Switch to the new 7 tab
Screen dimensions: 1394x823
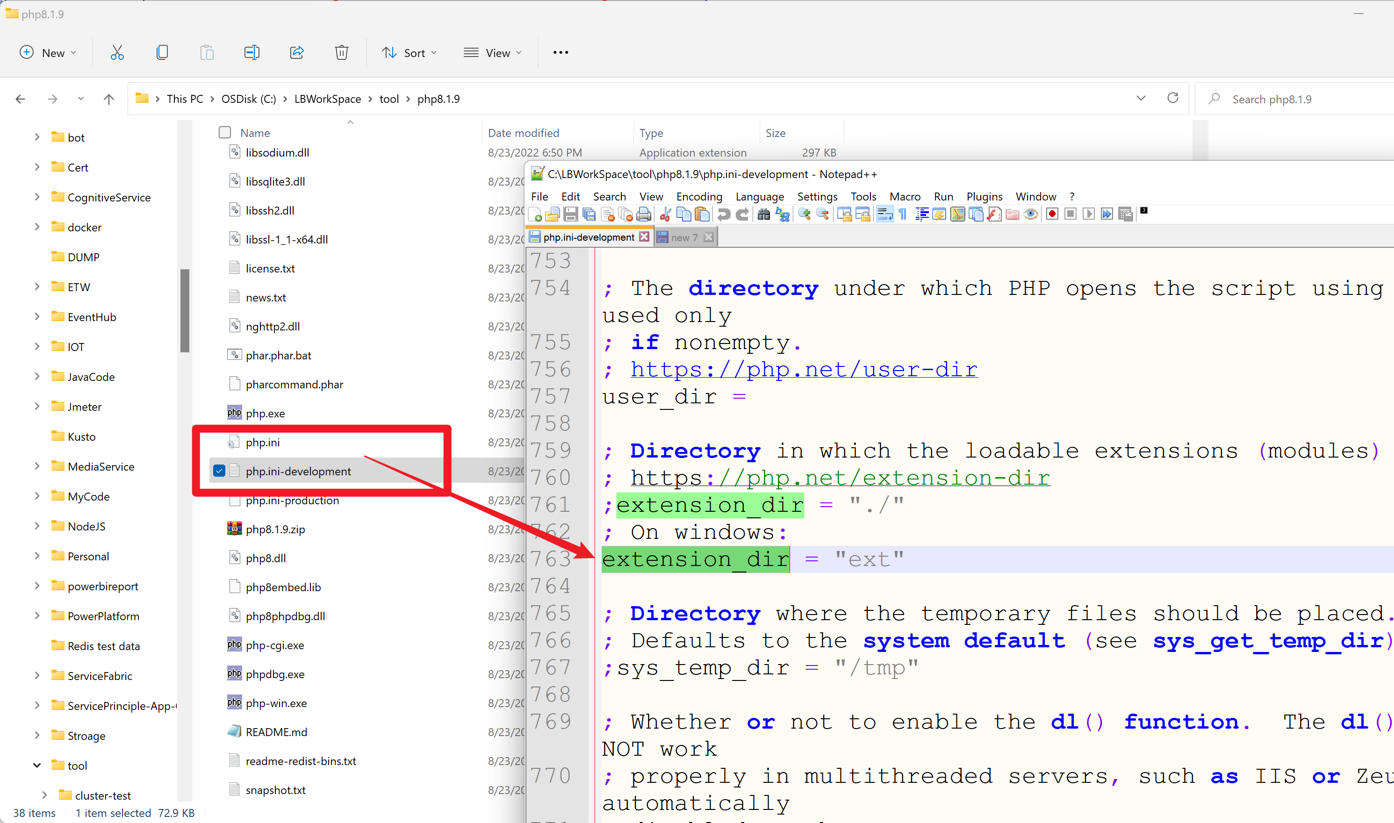point(684,237)
